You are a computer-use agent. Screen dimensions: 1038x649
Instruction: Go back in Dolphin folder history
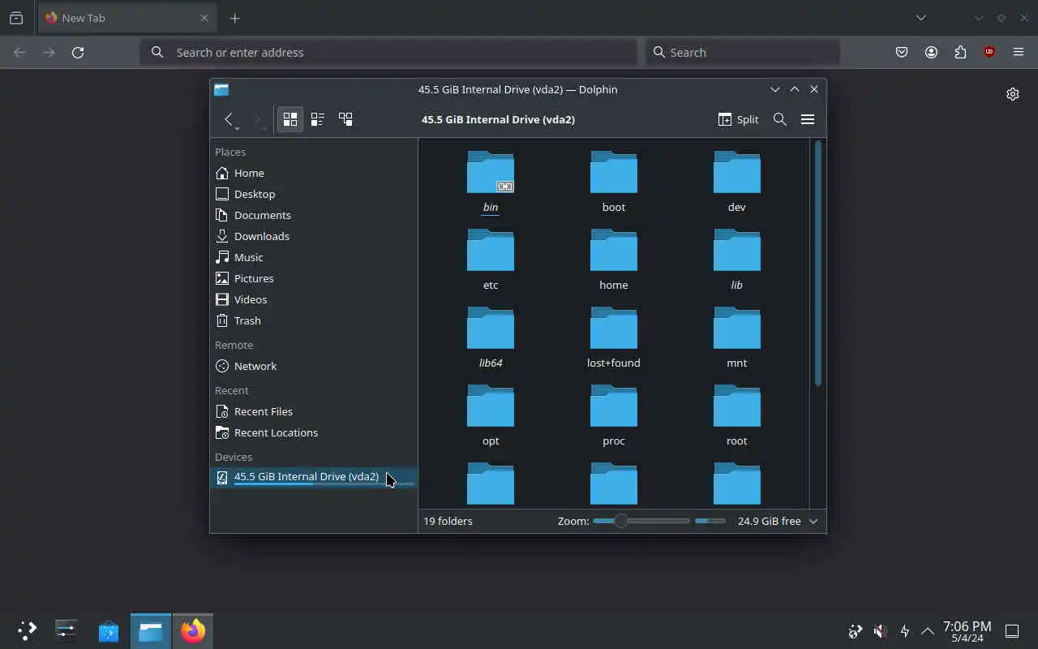coord(229,119)
